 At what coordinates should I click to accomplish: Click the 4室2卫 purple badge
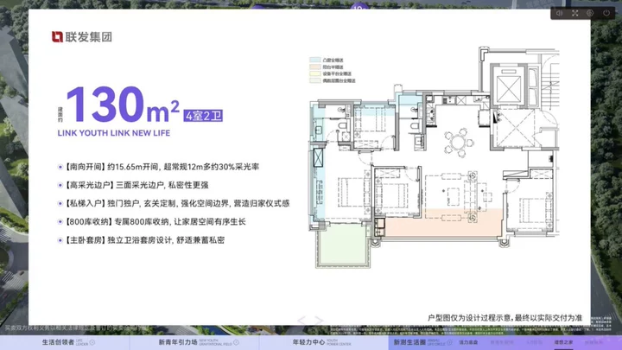pyautogui.click(x=203, y=116)
